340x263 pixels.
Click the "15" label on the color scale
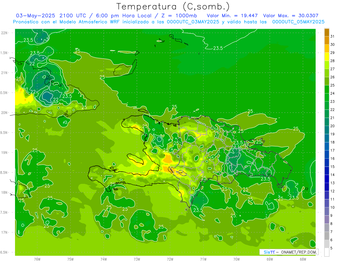[x=333, y=167]
